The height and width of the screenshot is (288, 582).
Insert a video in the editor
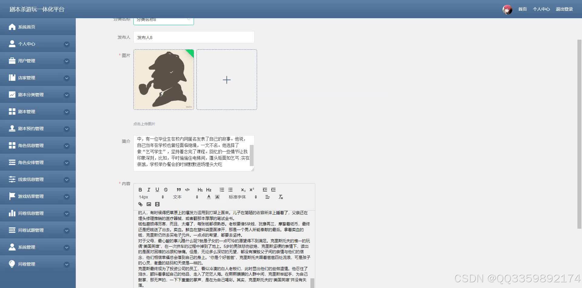(x=157, y=204)
